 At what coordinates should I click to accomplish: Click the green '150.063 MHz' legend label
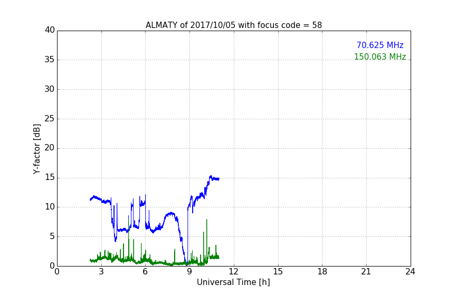click(380, 56)
